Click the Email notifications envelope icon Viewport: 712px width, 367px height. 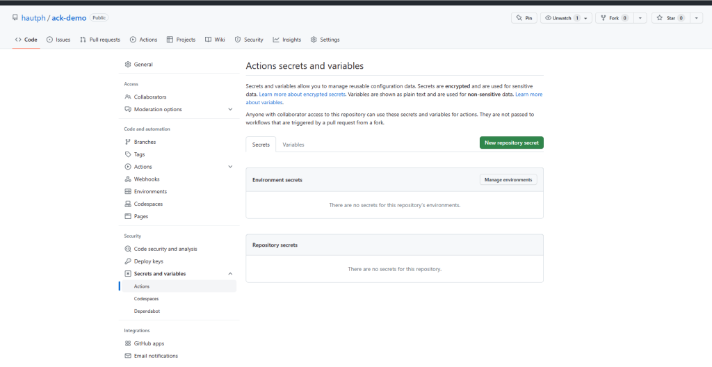128,356
